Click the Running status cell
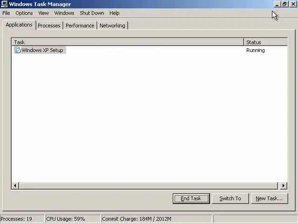The width and height of the screenshot is (298, 223). pos(256,50)
